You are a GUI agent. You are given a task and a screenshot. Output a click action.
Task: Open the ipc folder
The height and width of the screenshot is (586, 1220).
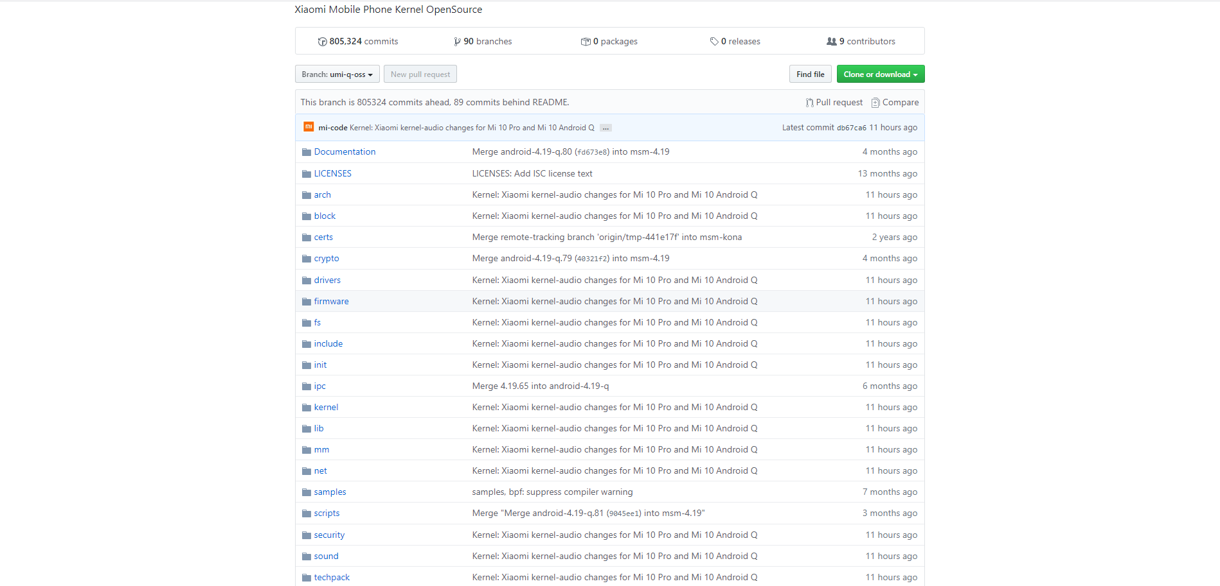[319, 386]
